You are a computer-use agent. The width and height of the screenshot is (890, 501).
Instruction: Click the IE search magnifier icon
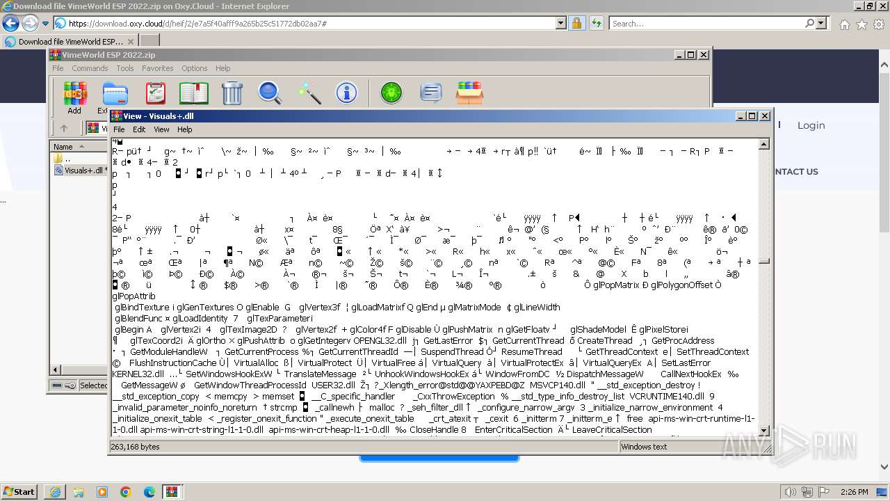click(810, 24)
